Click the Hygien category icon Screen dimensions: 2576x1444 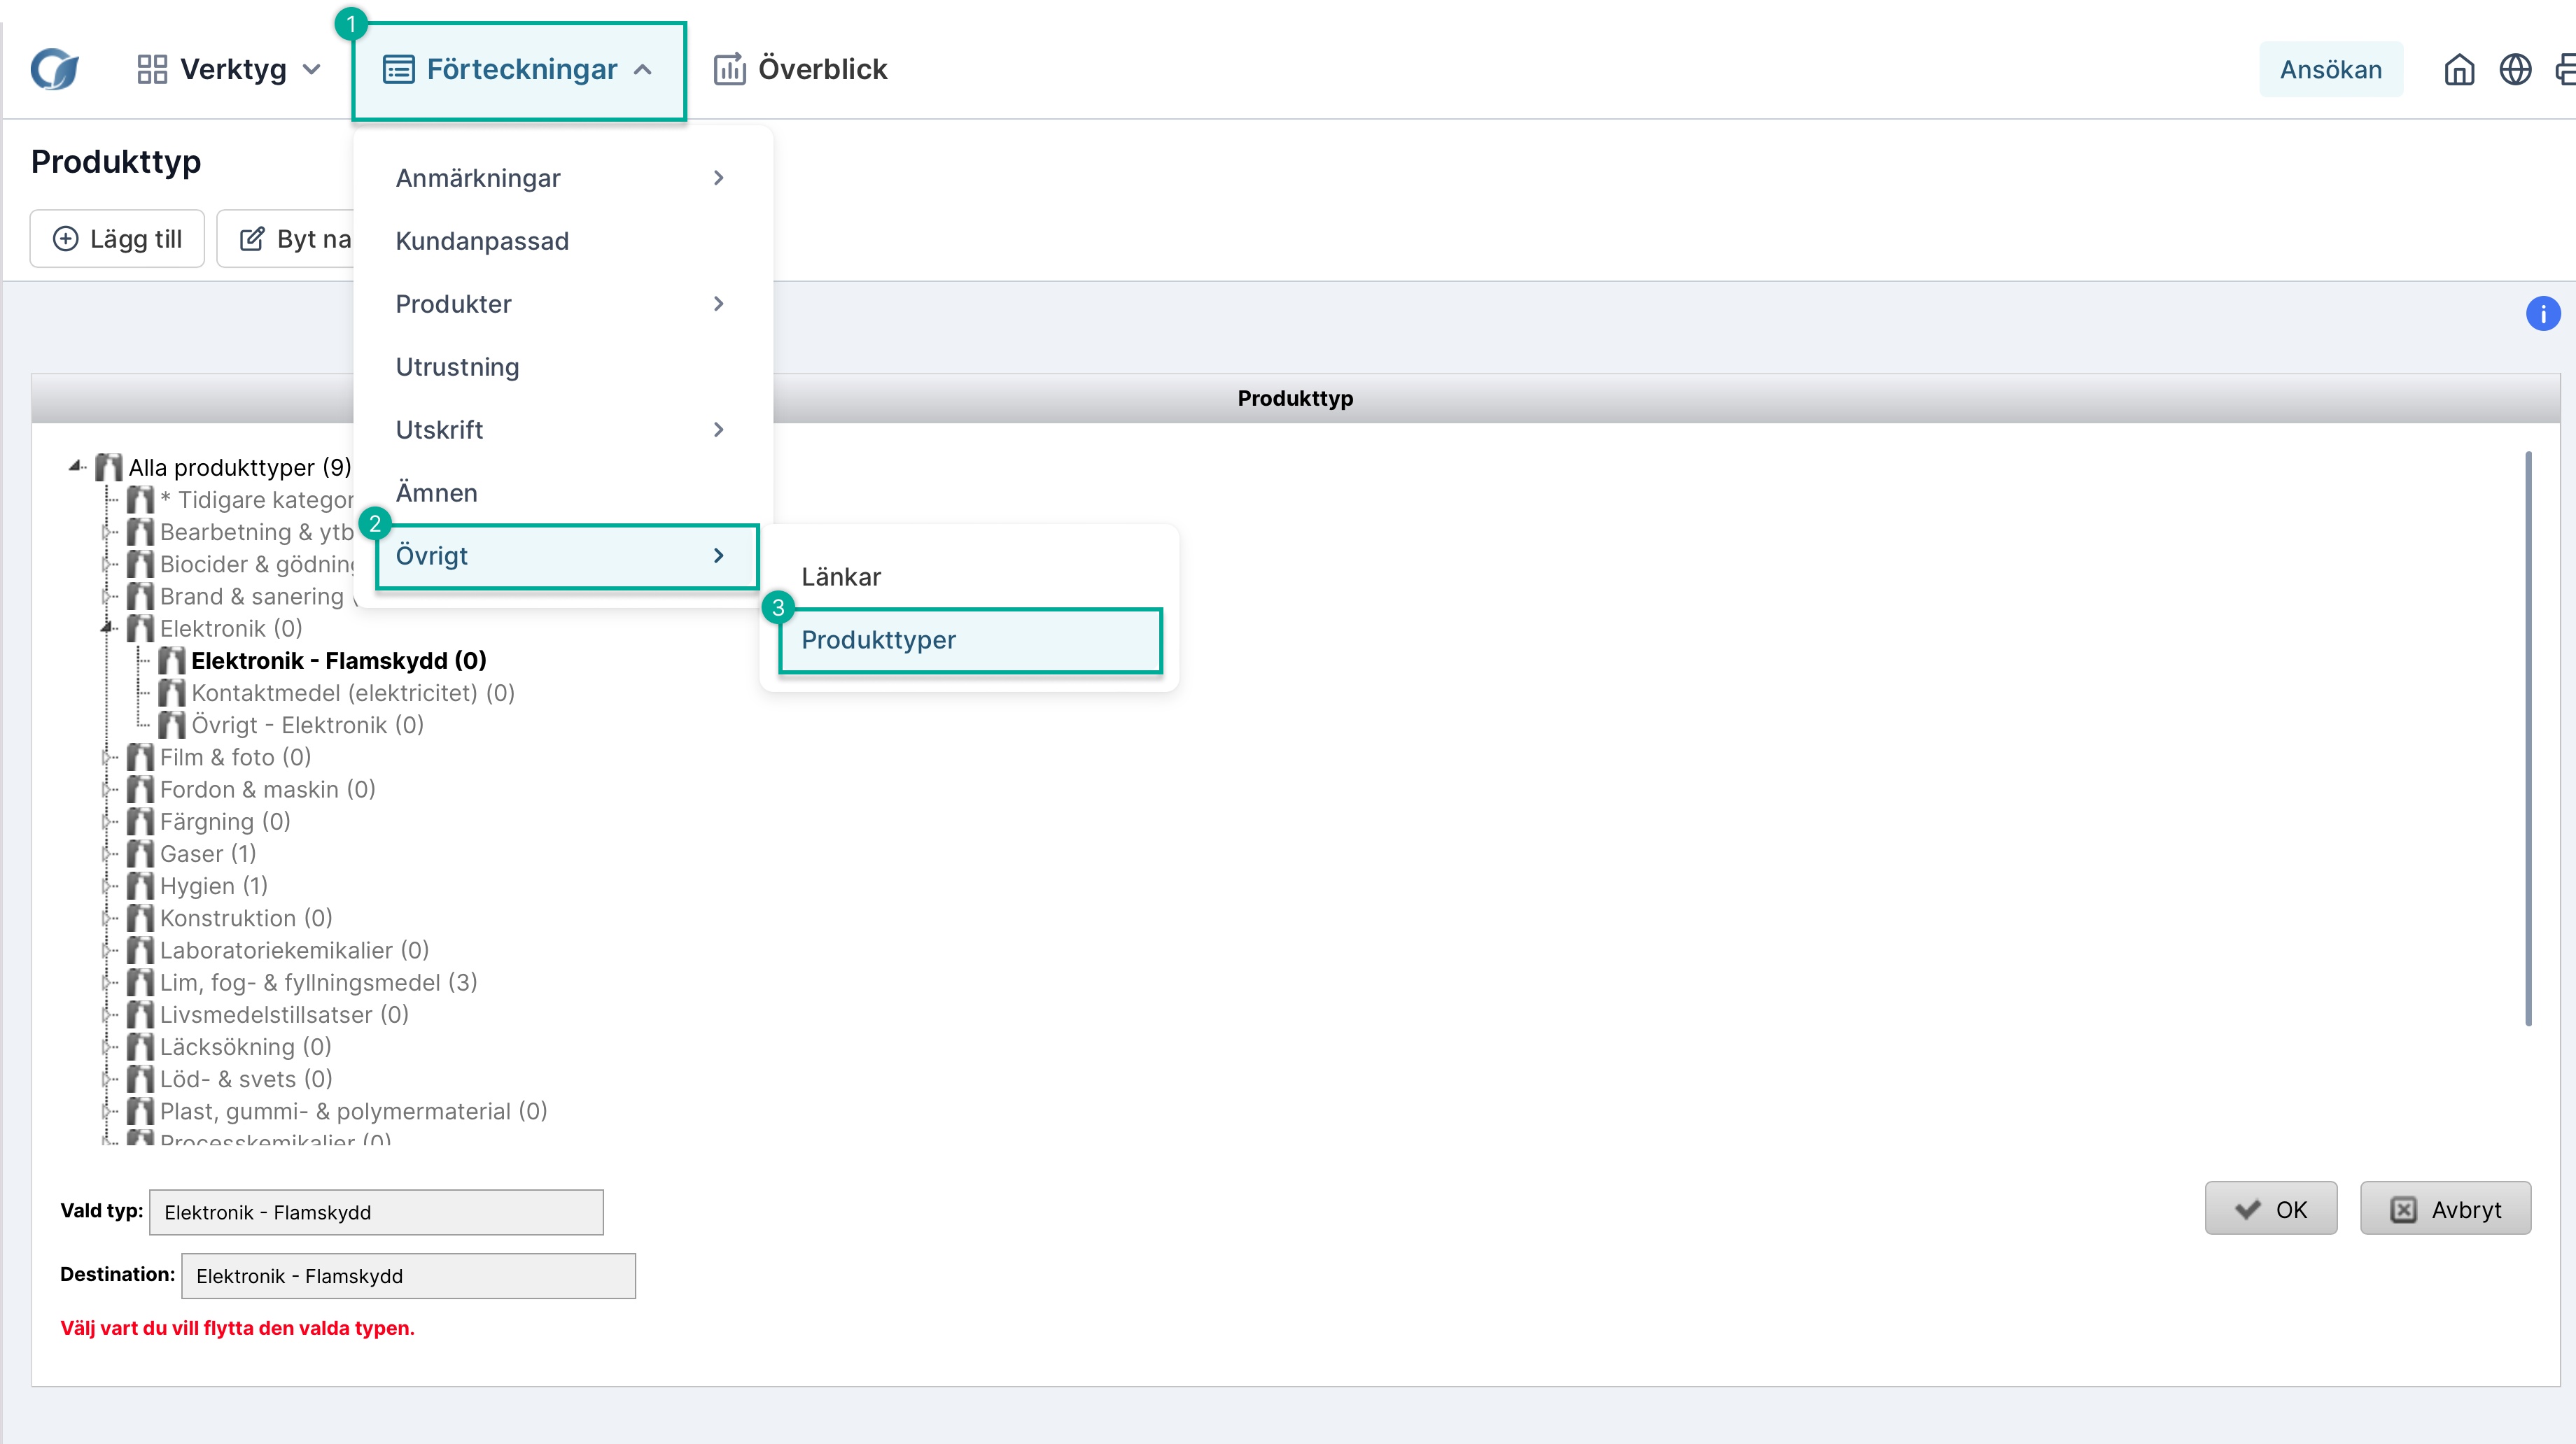click(x=141, y=886)
